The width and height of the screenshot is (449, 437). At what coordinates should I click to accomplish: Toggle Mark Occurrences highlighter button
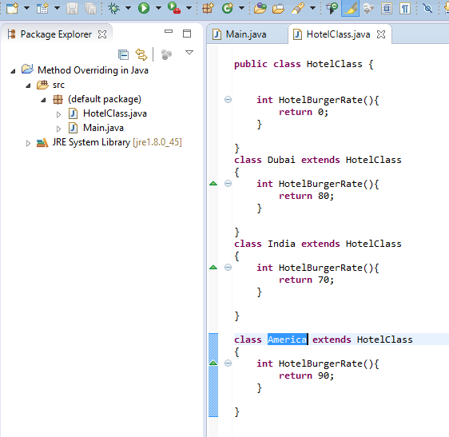[350, 8]
